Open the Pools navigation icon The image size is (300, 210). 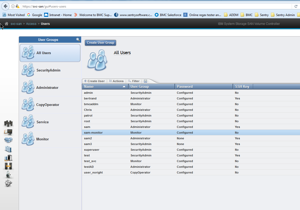click(8, 140)
